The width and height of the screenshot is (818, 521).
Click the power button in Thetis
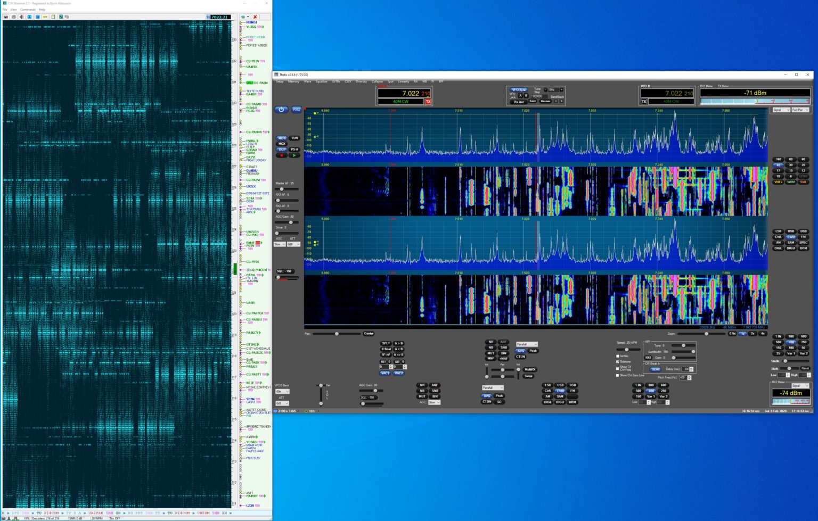(x=281, y=110)
